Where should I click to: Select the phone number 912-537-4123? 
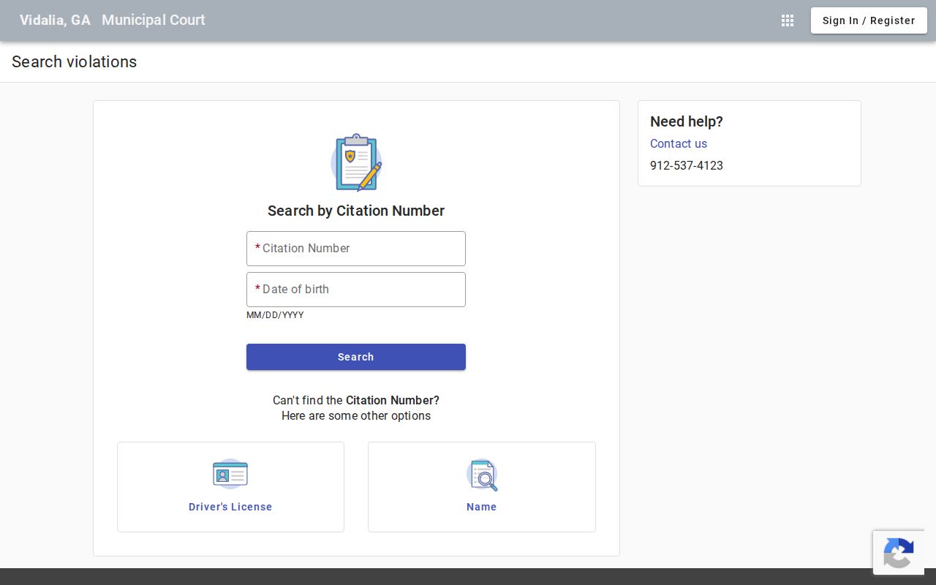point(687,165)
